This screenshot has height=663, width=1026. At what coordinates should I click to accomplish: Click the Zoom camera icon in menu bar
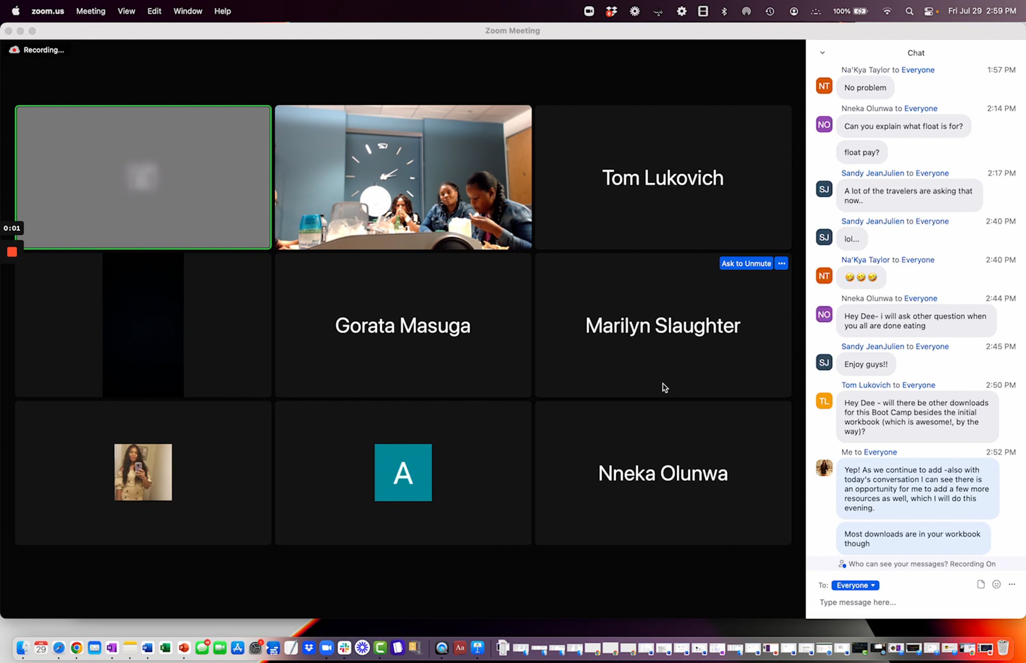(589, 11)
